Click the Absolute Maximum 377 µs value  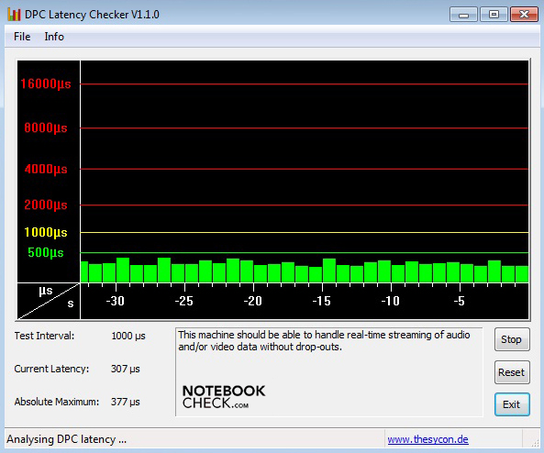pyautogui.click(x=126, y=402)
